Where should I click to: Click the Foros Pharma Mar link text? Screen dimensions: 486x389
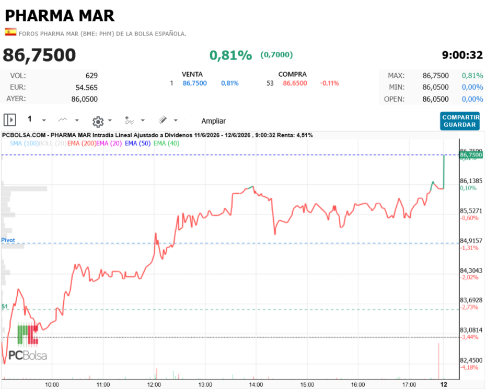(102, 34)
